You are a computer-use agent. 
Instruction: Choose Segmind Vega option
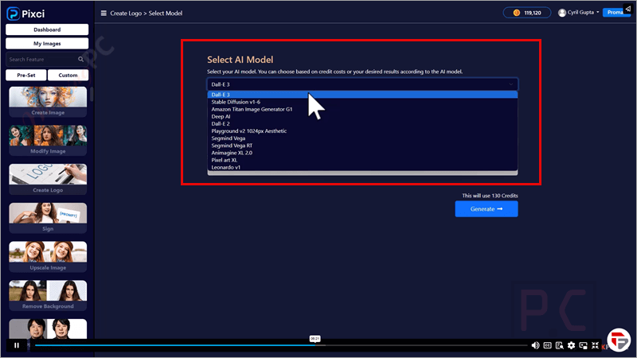[362, 138]
